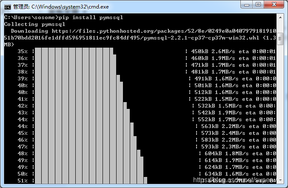Click the '471kB 1.7MB/s' download status
The image size is (288, 188).
pyautogui.click(x=213, y=65)
